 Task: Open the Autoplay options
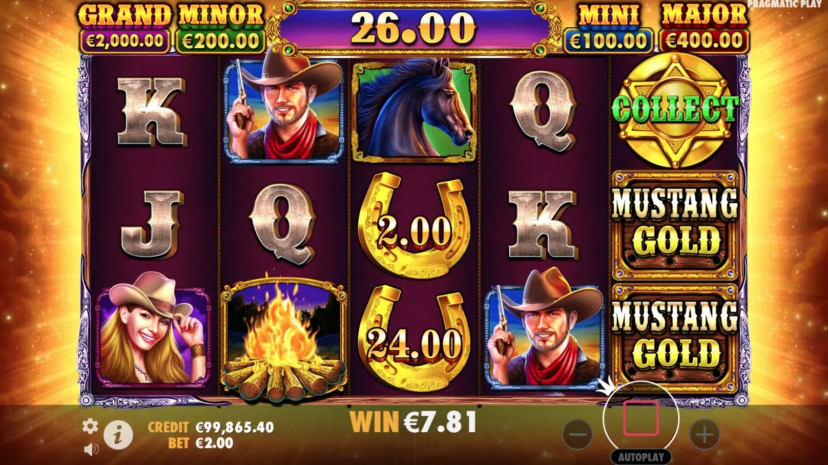pyautogui.click(x=641, y=457)
